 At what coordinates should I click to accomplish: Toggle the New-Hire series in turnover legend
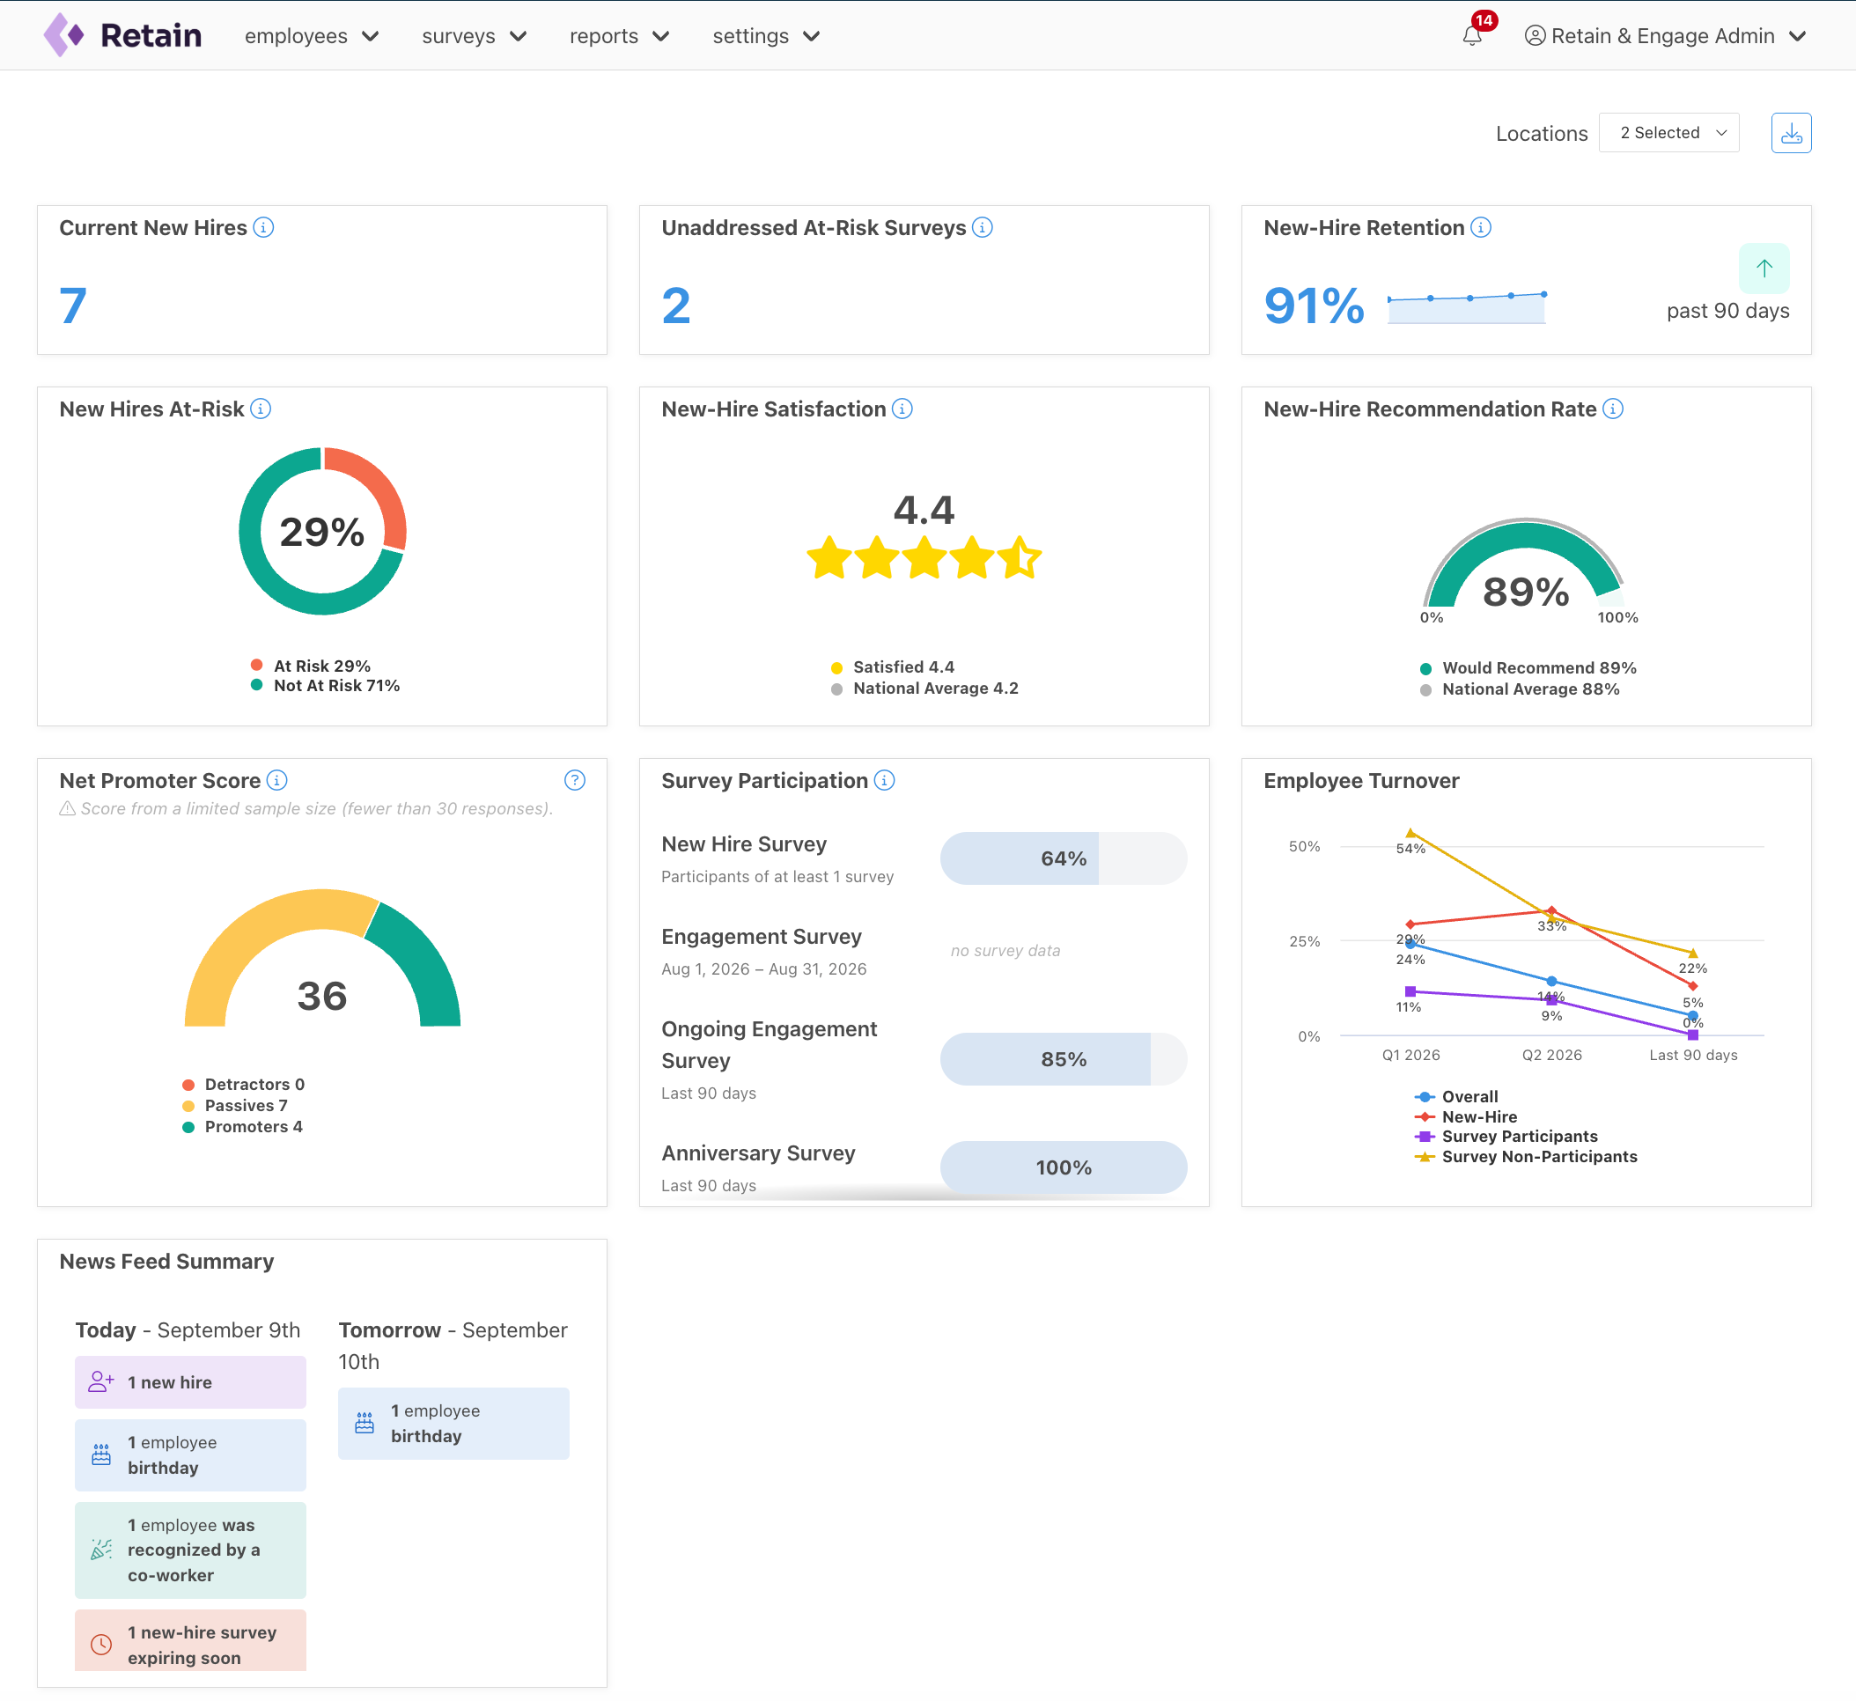[1466, 1116]
